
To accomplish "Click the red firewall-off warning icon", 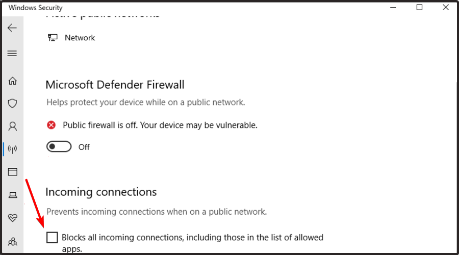I will 51,125.
